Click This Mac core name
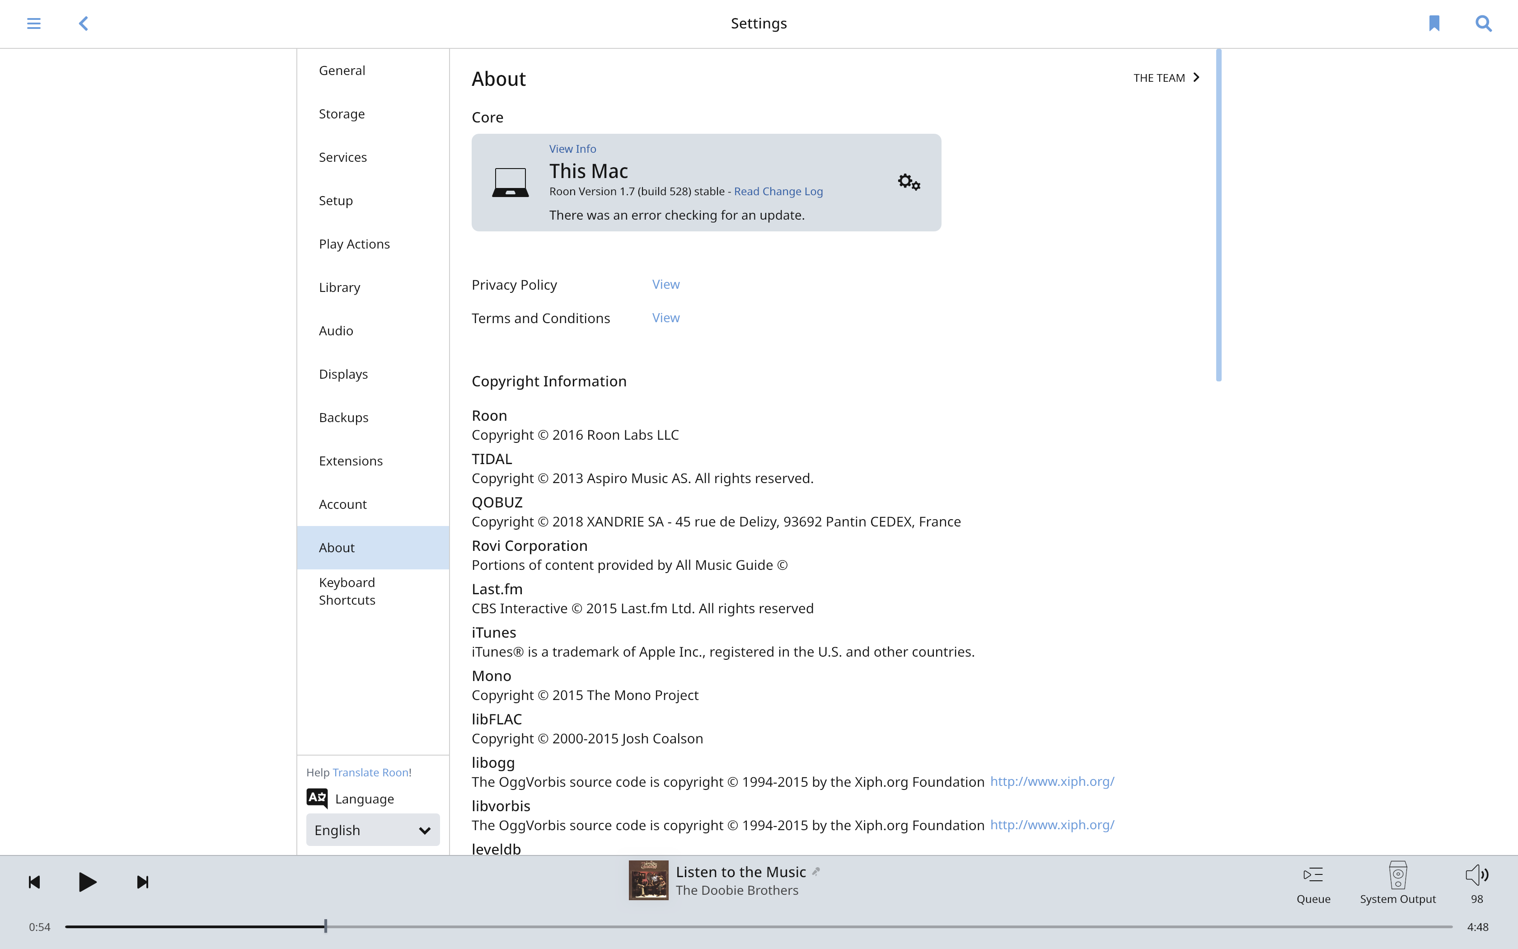 click(x=588, y=171)
